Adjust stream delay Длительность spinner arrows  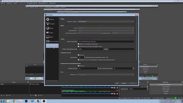pos(85,57)
